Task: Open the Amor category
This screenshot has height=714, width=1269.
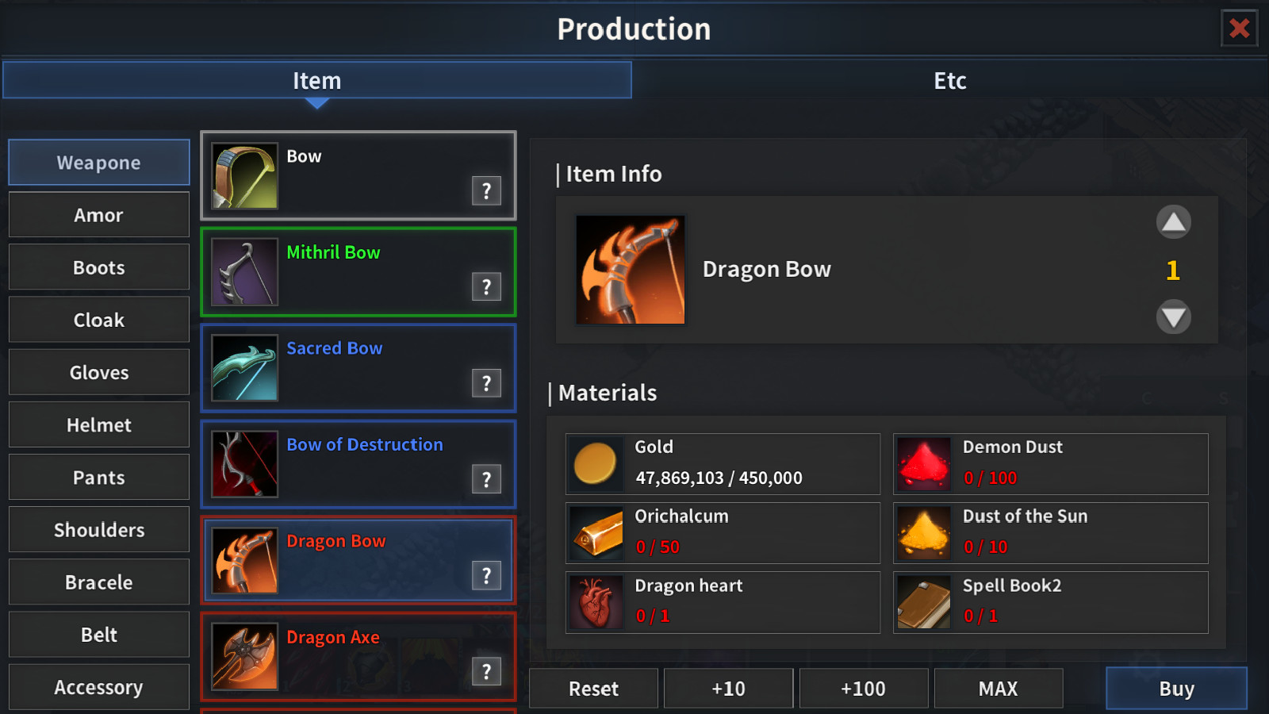Action: click(x=99, y=215)
